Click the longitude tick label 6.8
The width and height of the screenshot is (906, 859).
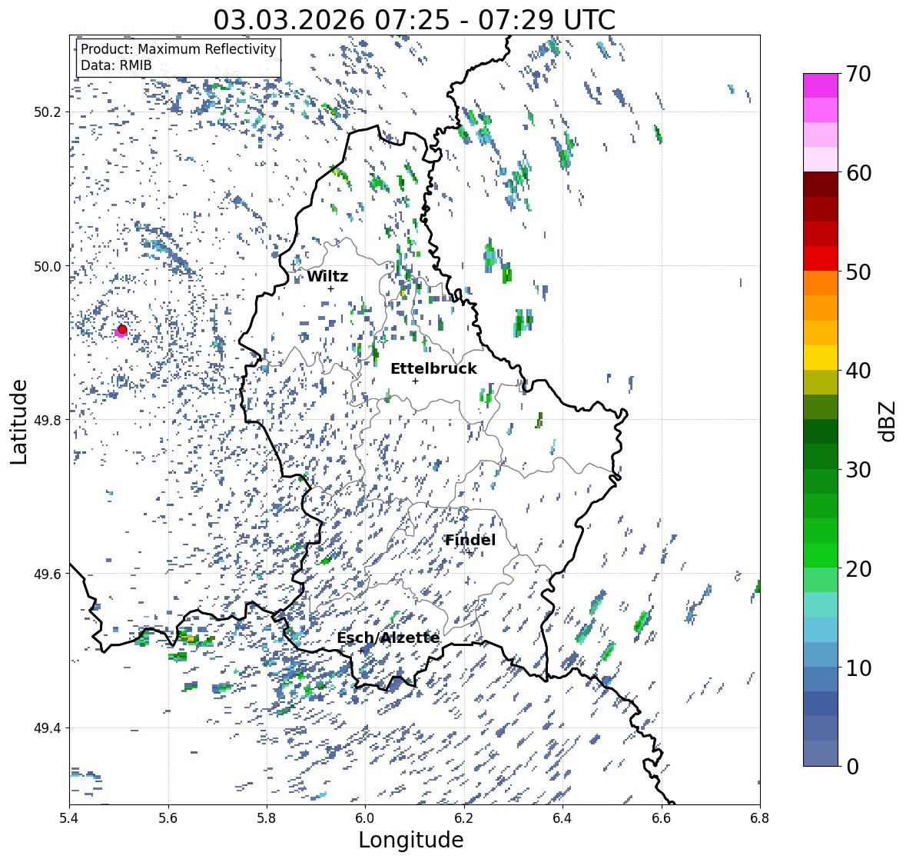pyautogui.click(x=760, y=818)
